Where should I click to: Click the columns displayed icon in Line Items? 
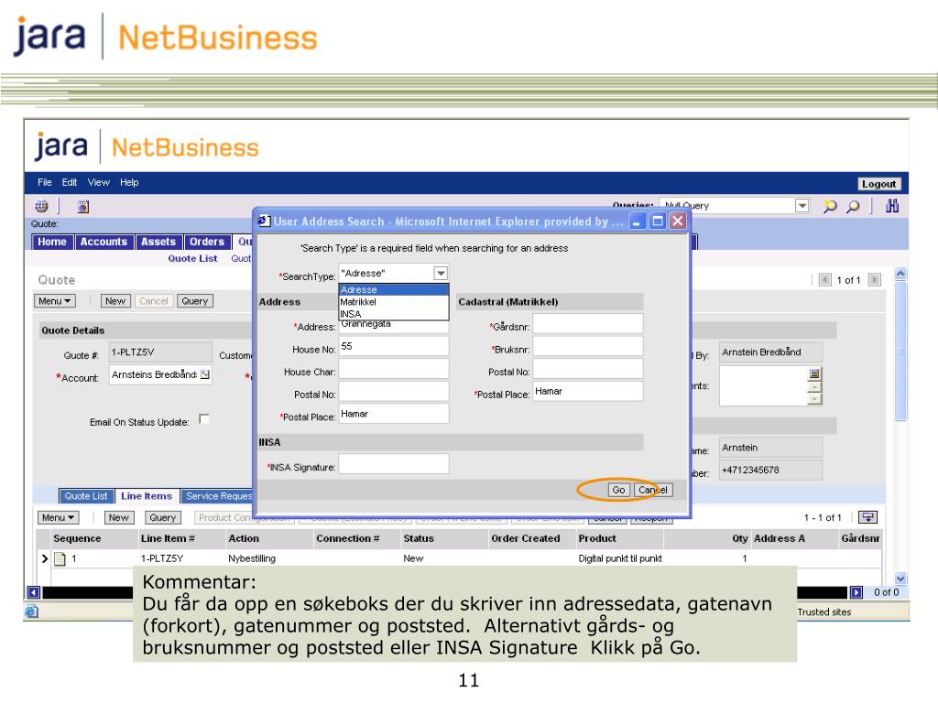pyautogui.click(x=867, y=517)
